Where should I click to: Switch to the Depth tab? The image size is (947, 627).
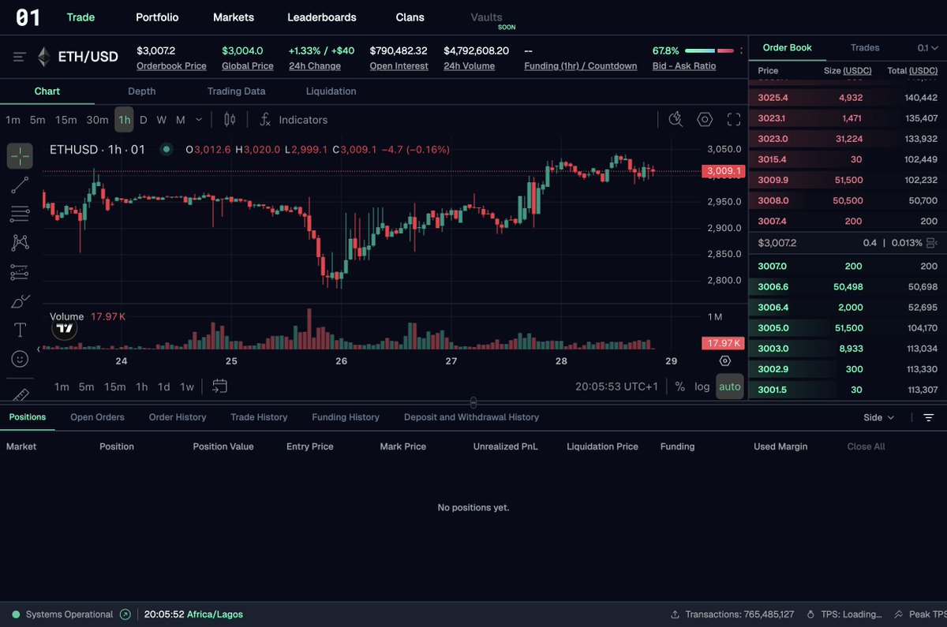pyautogui.click(x=141, y=91)
